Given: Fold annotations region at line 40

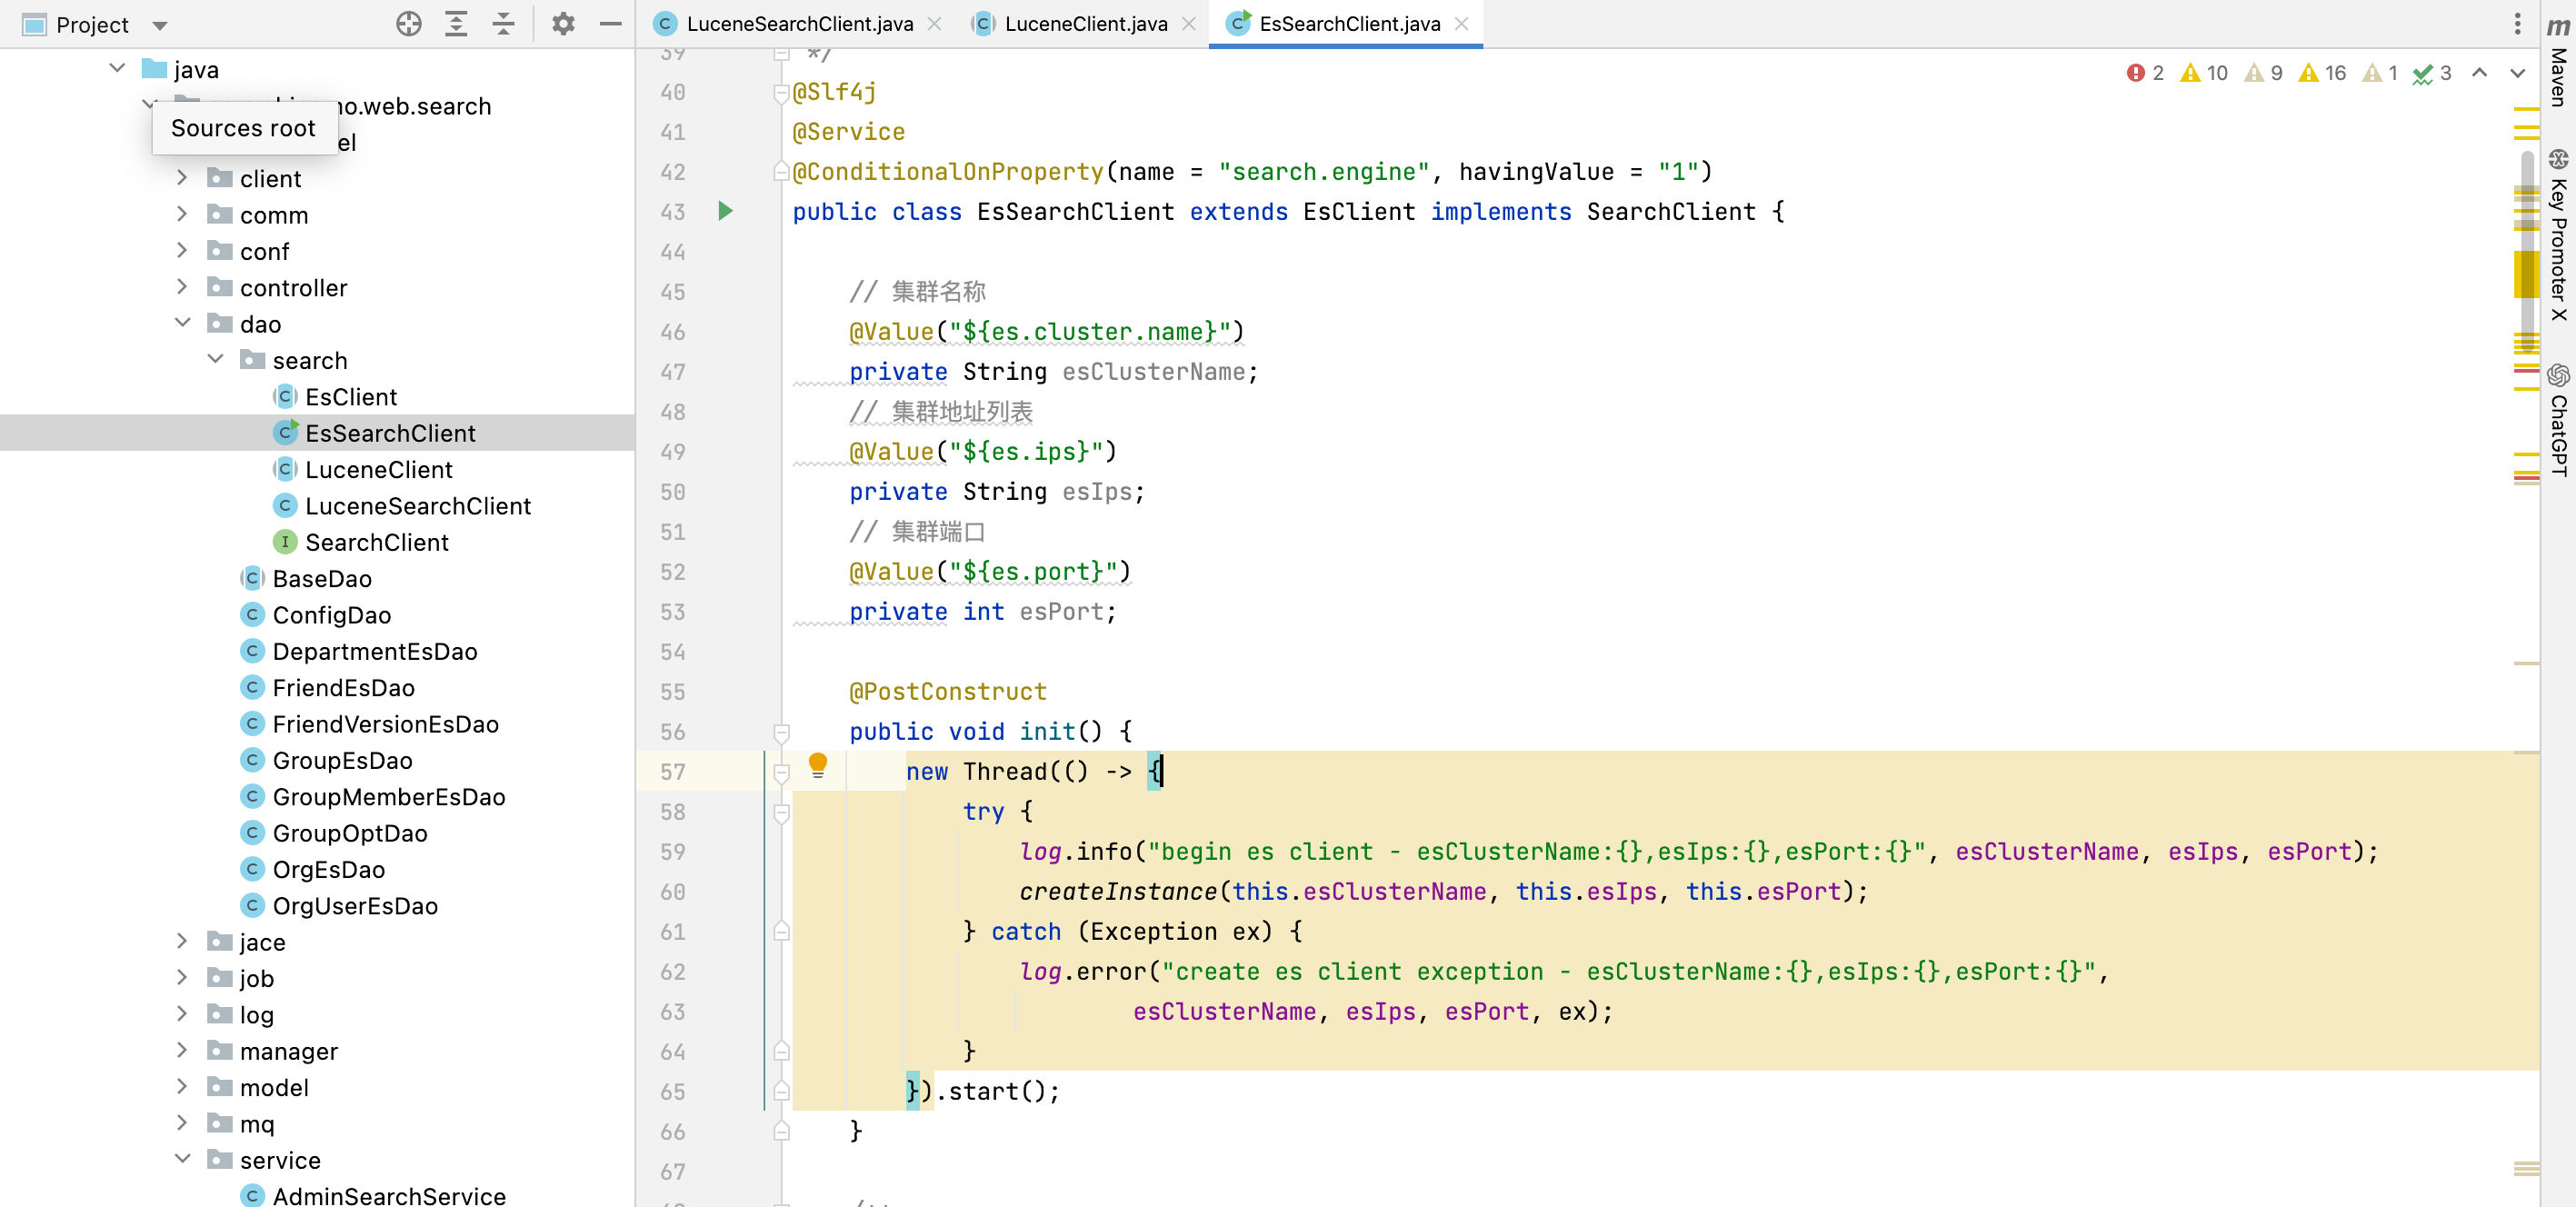Looking at the screenshot, I should pyautogui.click(x=782, y=92).
